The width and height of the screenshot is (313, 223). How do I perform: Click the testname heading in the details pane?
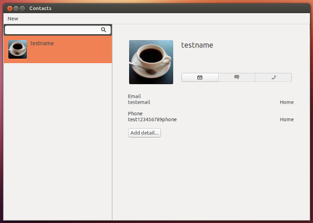197,45
